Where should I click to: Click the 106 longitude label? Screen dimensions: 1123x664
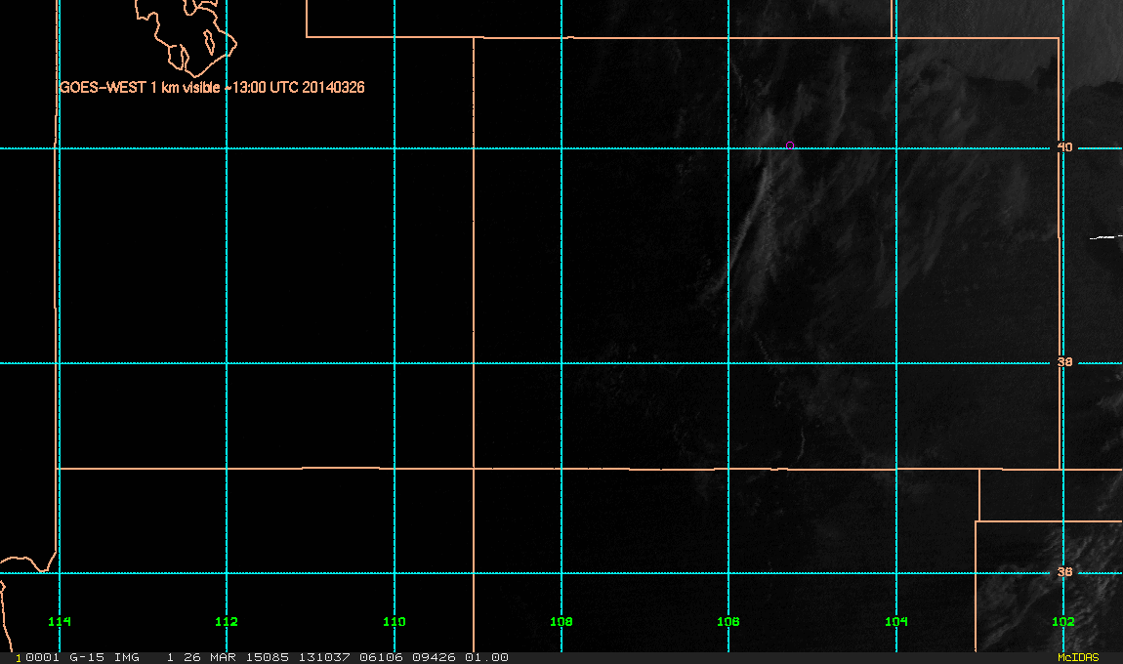coord(728,621)
